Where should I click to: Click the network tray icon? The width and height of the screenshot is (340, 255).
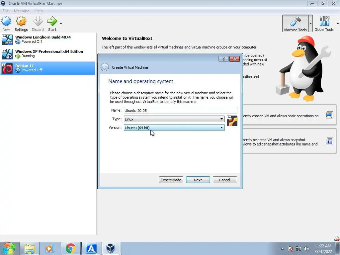(298, 249)
